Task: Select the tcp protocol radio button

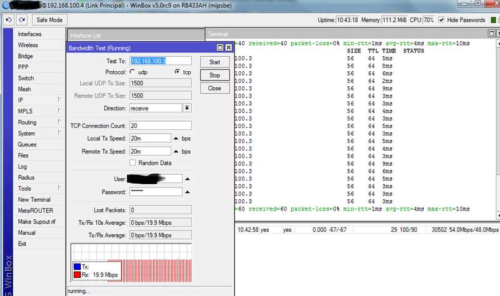Action: (177, 72)
